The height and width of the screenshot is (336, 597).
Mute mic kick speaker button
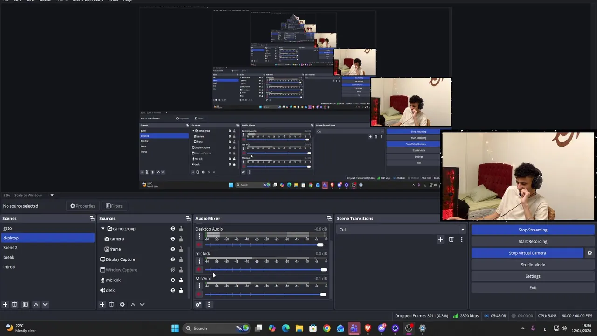click(x=199, y=270)
